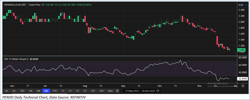The height and width of the screenshot is (100, 250).
Task: Click the RSI value label 22.9439 on axis
Action: click(243, 79)
